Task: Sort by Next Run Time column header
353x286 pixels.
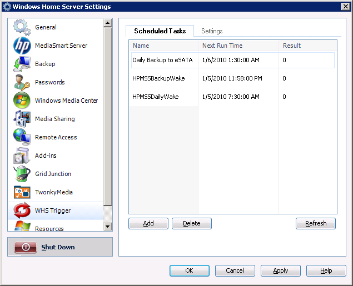Action: click(x=238, y=46)
